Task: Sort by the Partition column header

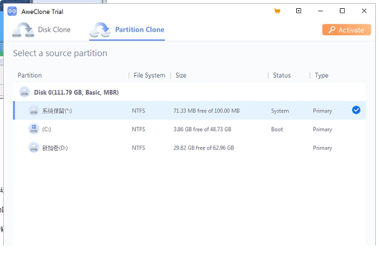Action: coord(30,76)
